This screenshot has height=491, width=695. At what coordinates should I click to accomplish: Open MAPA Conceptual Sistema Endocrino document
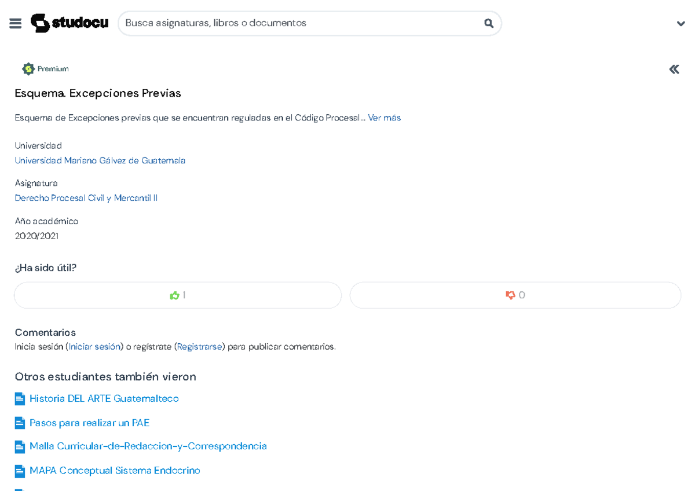coord(115,470)
